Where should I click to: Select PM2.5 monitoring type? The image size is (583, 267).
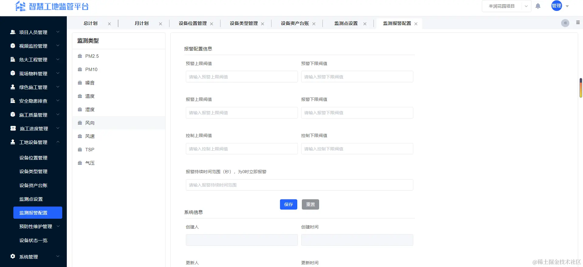pos(119,56)
